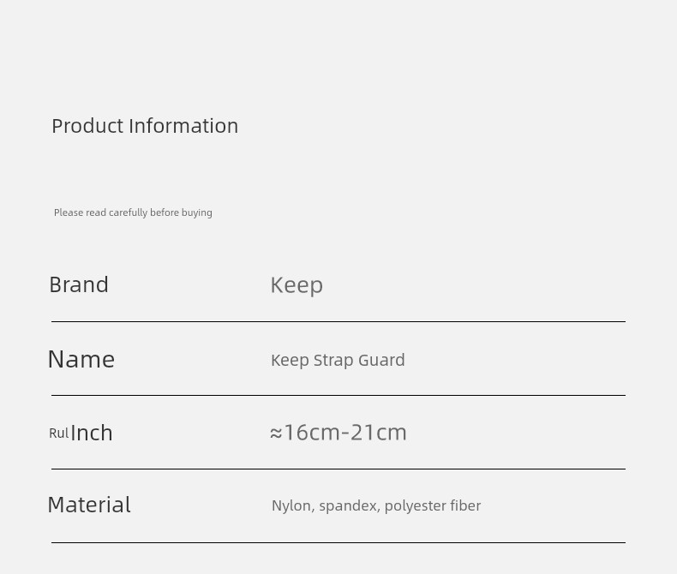Click the divider line below Brand
This screenshot has height=574, width=677.
click(338, 321)
